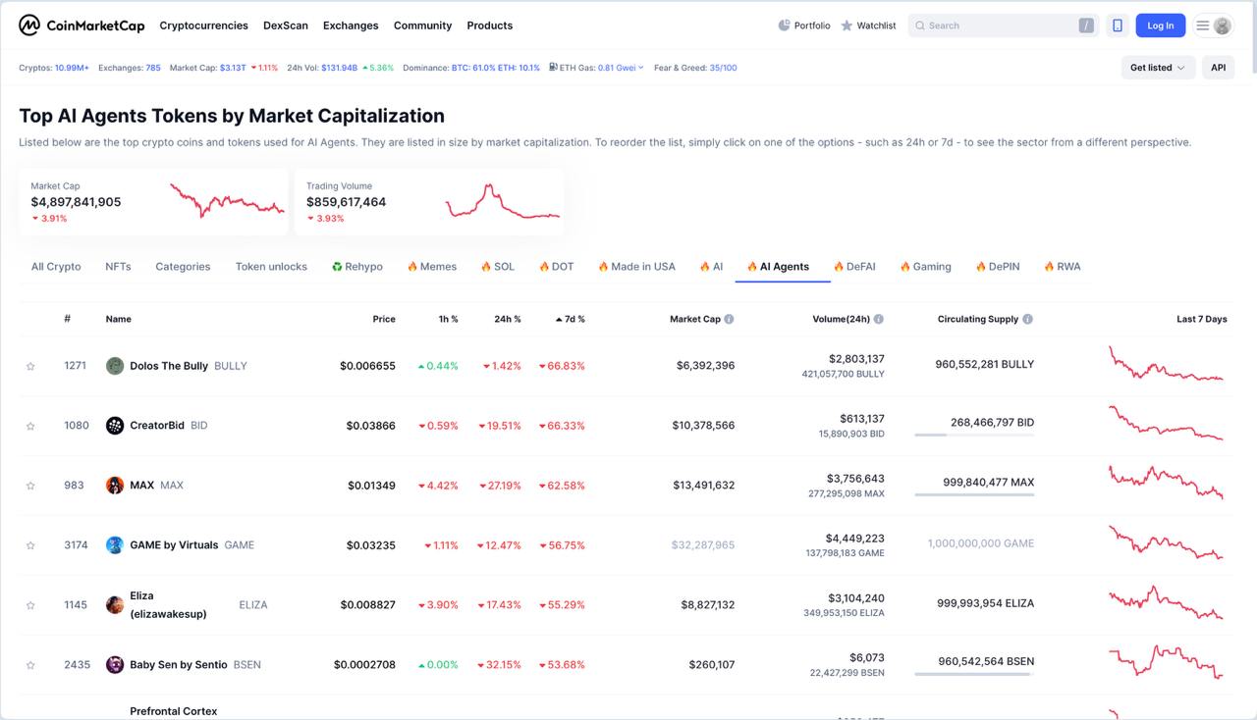The image size is (1257, 720).
Task: Click the Eliza coin icon
Action: point(115,605)
